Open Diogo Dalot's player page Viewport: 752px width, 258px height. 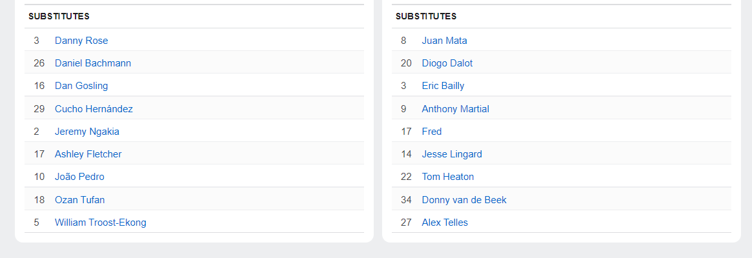point(447,63)
